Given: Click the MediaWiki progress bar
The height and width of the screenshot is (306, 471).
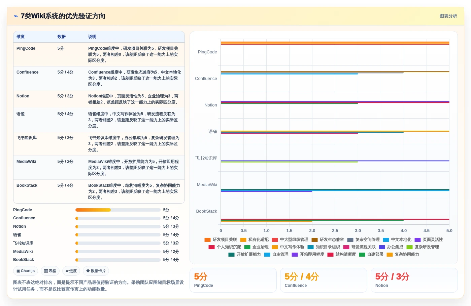Looking at the screenshot, I should point(118,252).
